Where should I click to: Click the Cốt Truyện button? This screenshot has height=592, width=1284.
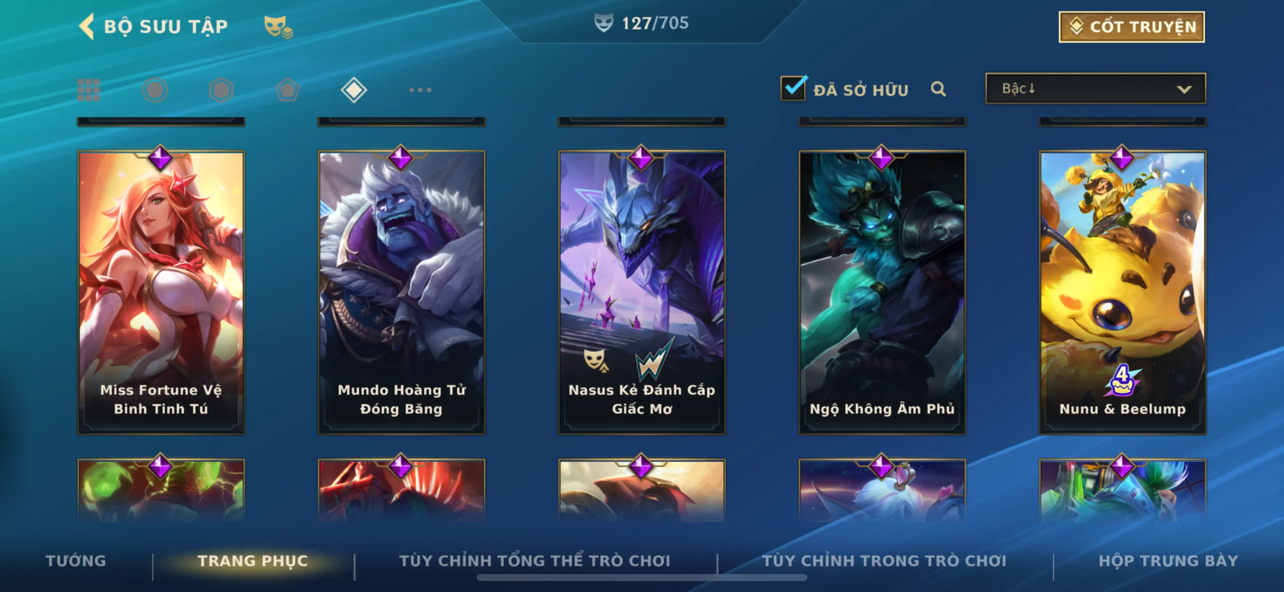click(x=1132, y=27)
